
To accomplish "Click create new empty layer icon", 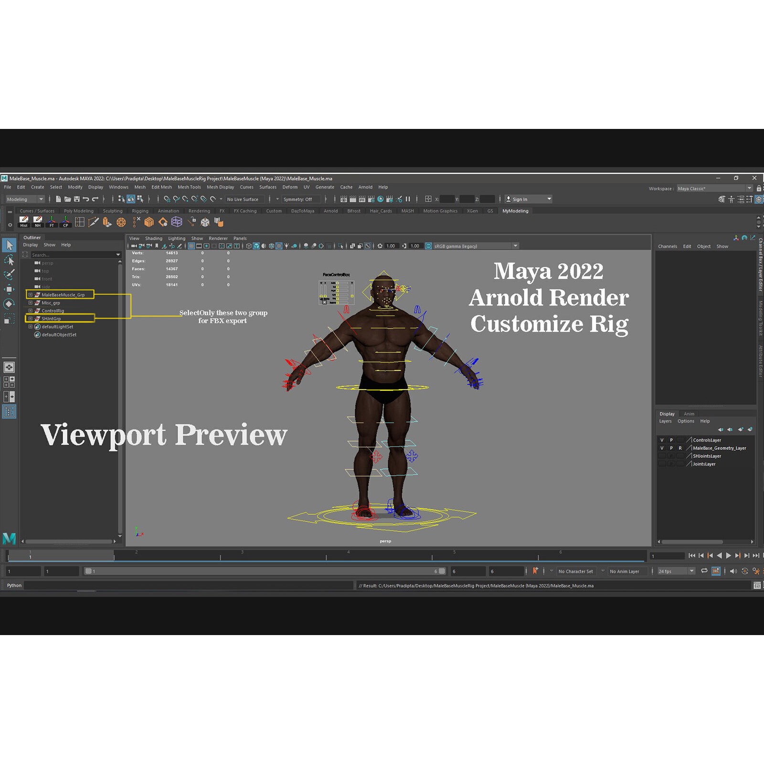I will click(x=741, y=429).
